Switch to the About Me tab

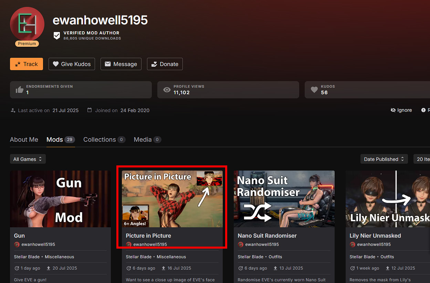coord(24,140)
